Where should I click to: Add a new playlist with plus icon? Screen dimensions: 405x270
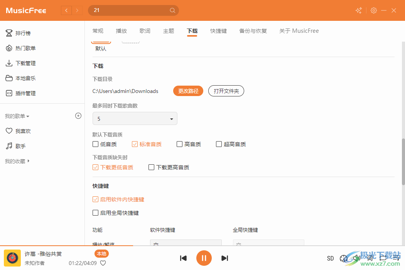click(x=78, y=116)
